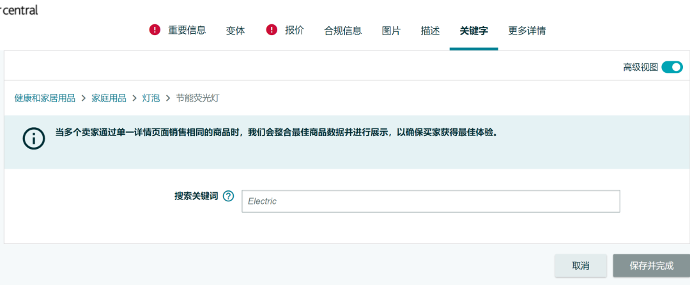This screenshot has width=690, height=285.
Task: Open the 更多详情 tab
Action: click(x=526, y=30)
